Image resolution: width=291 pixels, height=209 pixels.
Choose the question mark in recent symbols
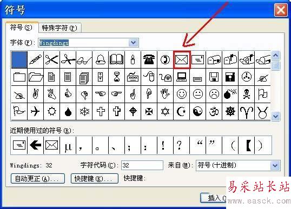tap(182, 145)
